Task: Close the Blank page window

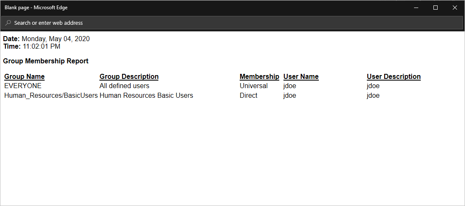Action: 455,8
